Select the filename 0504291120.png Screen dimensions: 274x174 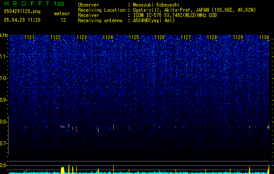click(22, 12)
